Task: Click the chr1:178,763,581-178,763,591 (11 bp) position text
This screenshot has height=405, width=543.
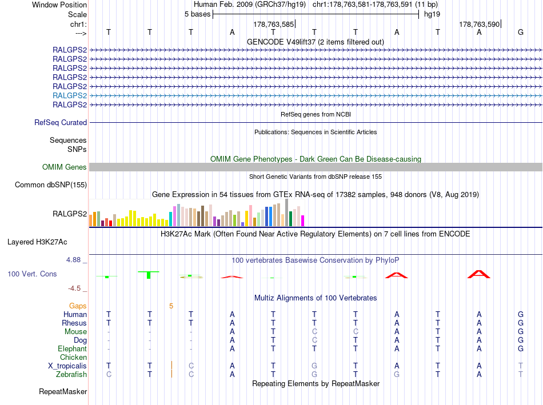Action: pos(375,5)
